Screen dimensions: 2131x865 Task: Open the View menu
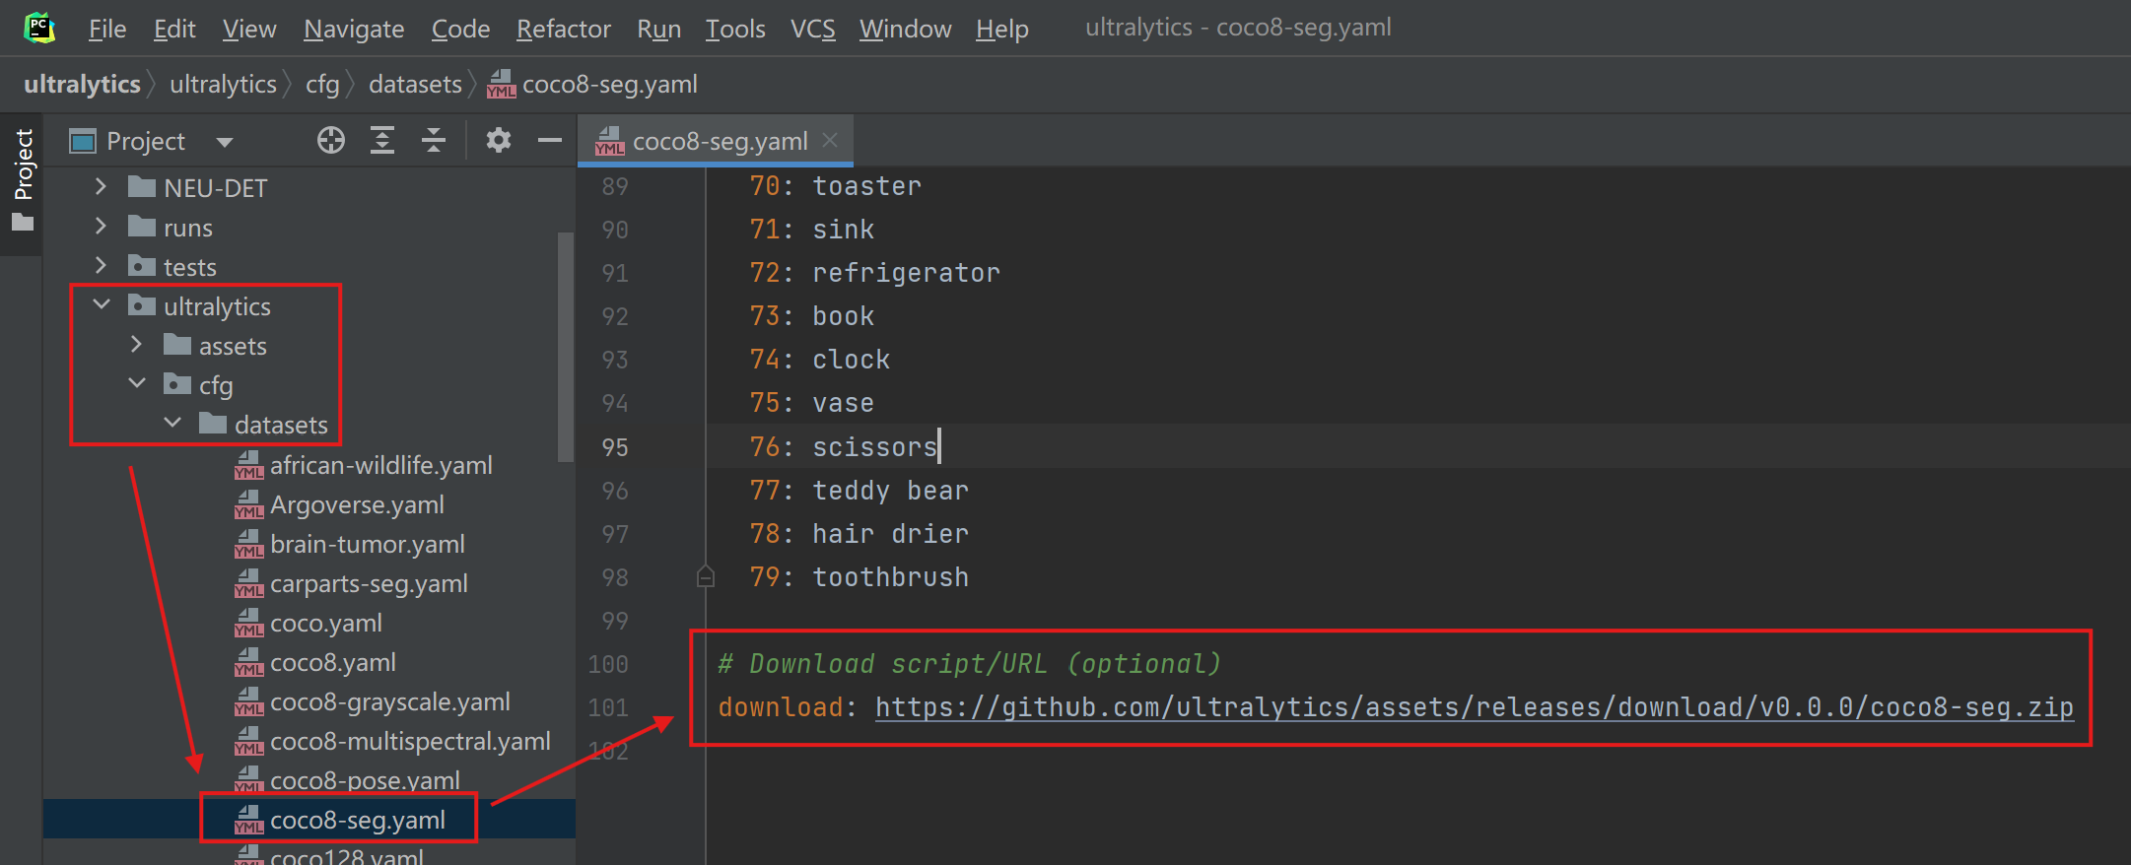pos(249,29)
